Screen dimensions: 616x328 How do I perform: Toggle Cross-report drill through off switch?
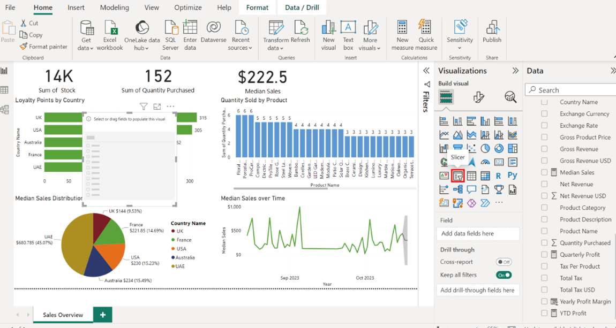tap(504, 262)
